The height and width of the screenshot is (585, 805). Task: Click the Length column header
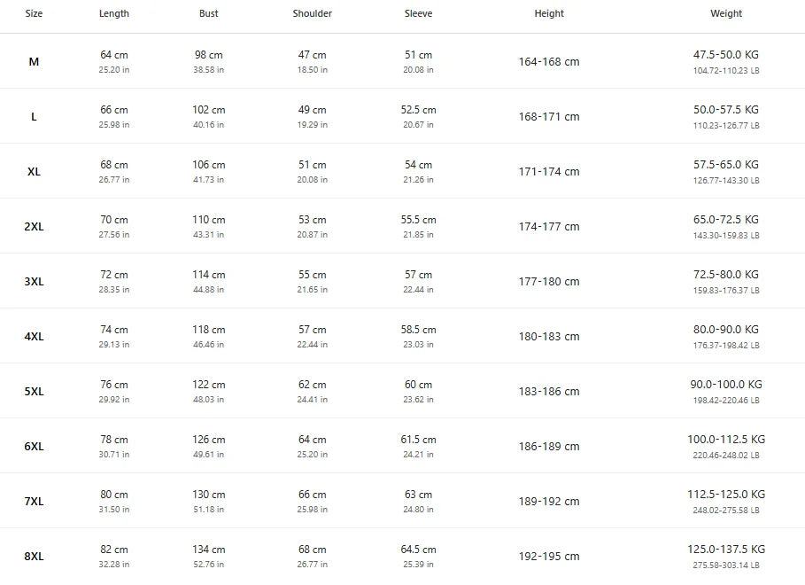click(114, 13)
